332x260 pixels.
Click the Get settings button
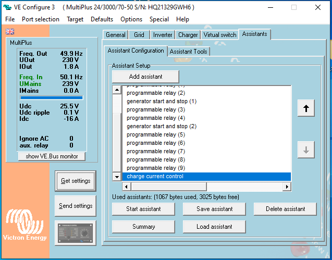coord(76,181)
